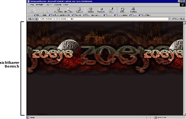Print the page with Drucken icon

coord(133,9)
